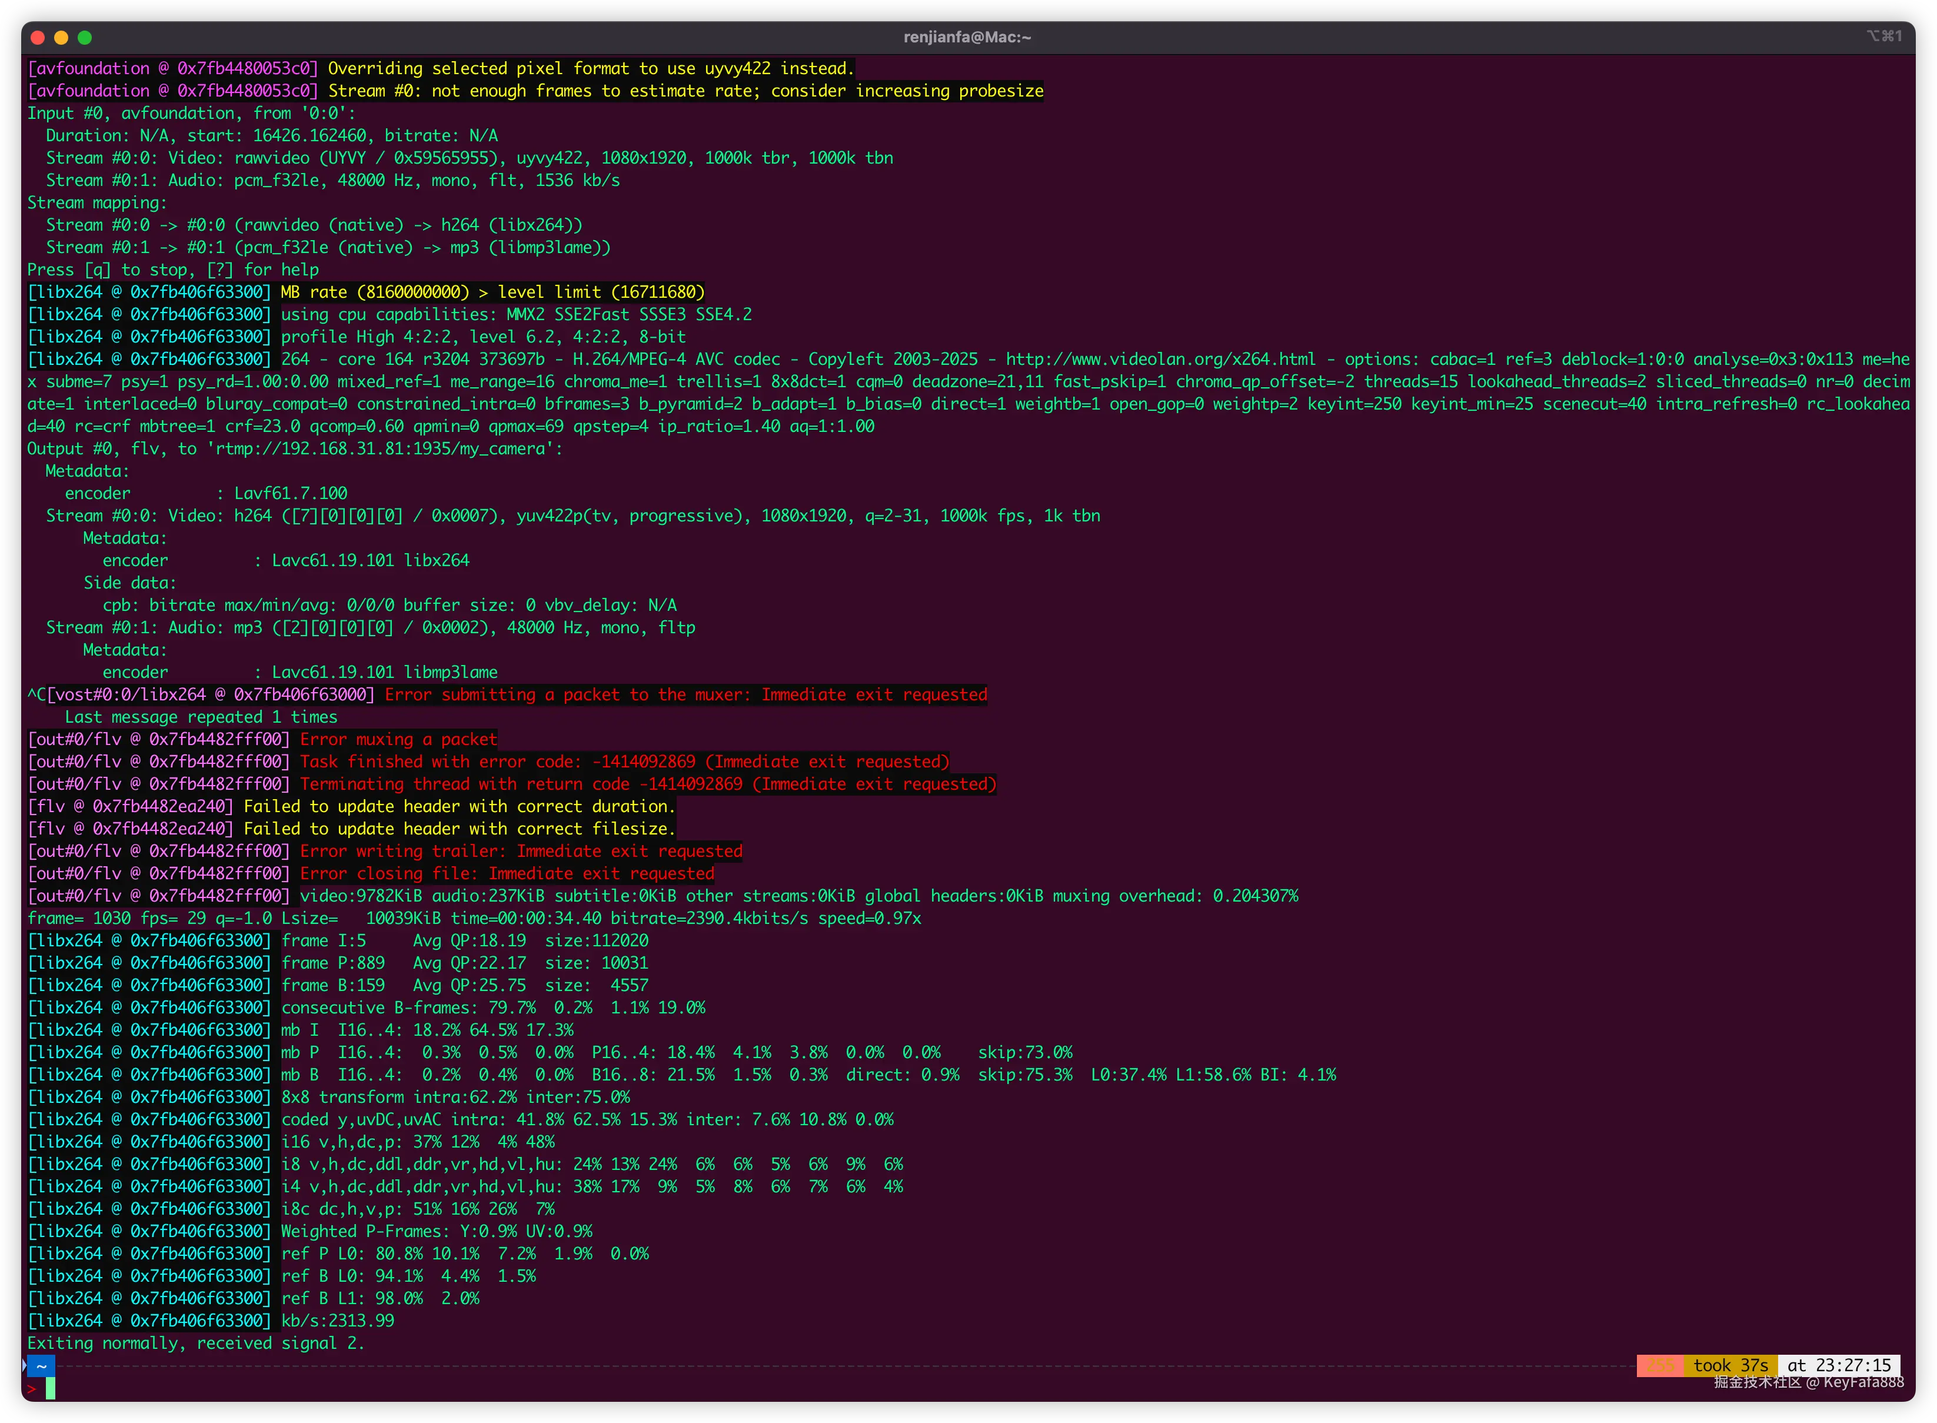Click the 'Error muxing a packet' message

point(398,739)
